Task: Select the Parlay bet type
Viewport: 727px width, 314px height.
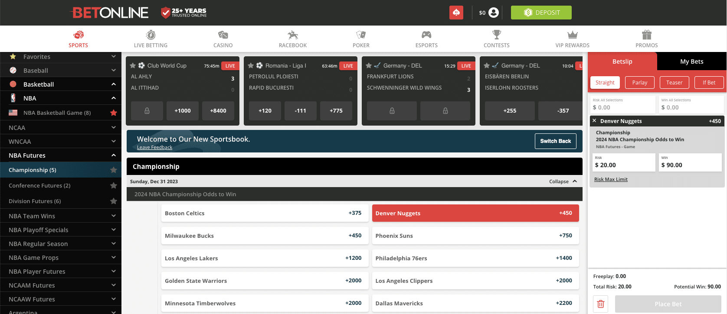Action: [640, 82]
